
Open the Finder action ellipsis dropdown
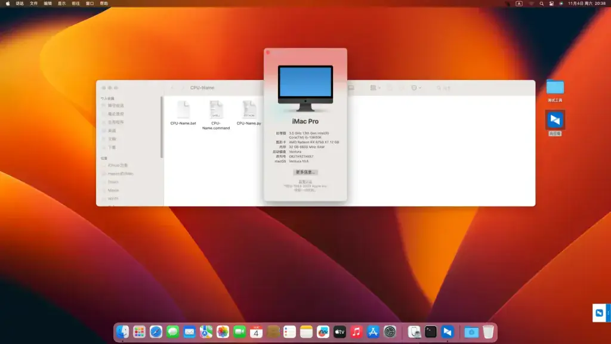(x=416, y=88)
